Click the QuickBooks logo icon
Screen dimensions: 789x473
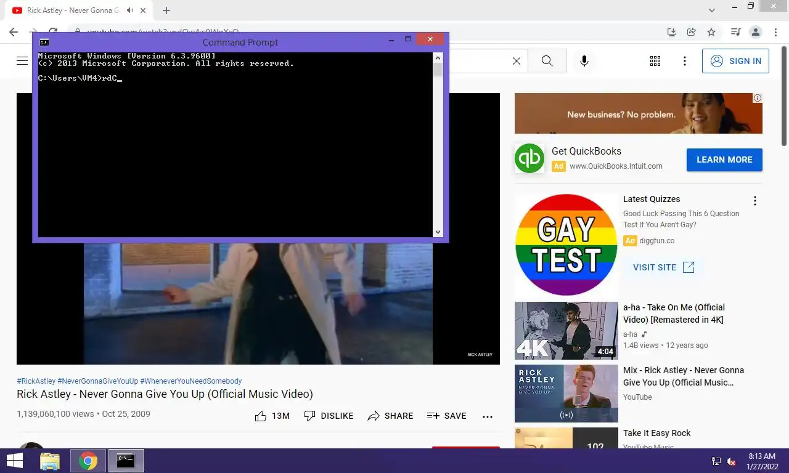(x=529, y=158)
